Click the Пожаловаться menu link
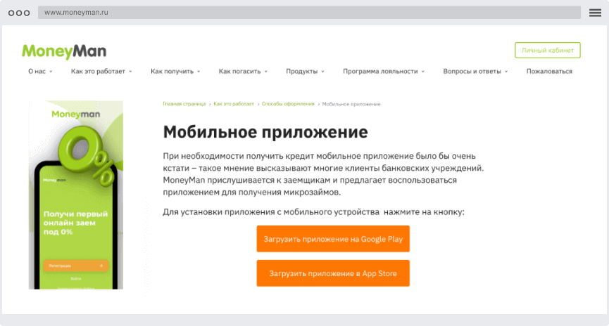The height and width of the screenshot is (326, 609). (x=549, y=72)
